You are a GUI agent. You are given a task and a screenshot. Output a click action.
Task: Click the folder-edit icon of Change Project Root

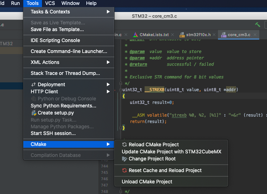click(x=125, y=159)
